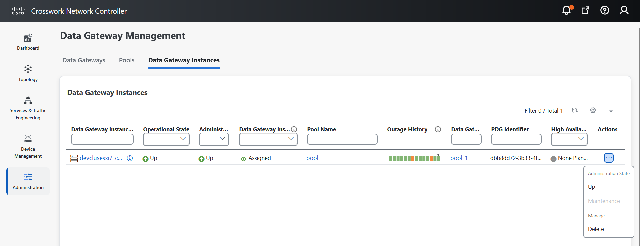This screenshot has width=640, height=246.
Task: Expand High Availability filter dropdown
Action: point(569,139)
